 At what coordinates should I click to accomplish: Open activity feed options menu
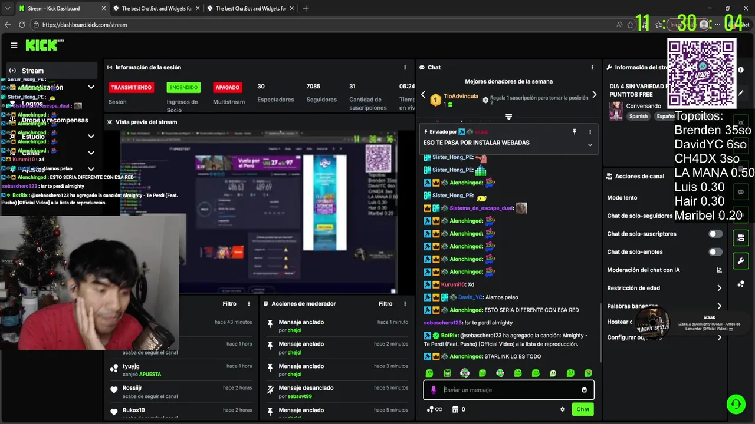[x=249, y=304]
